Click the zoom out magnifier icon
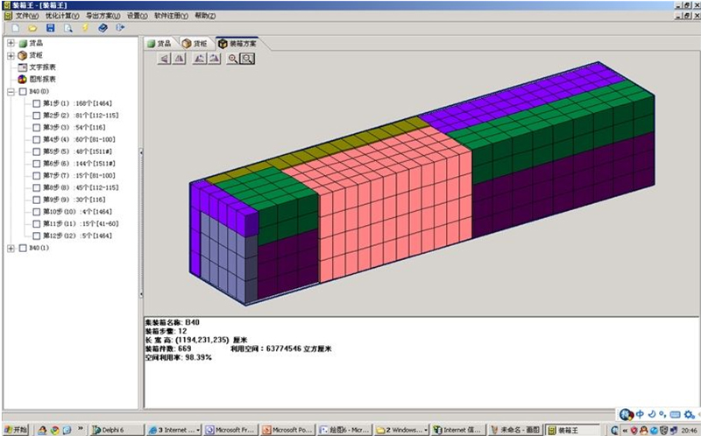Viewport: 701px width, 436px height. tap(248, 59)
